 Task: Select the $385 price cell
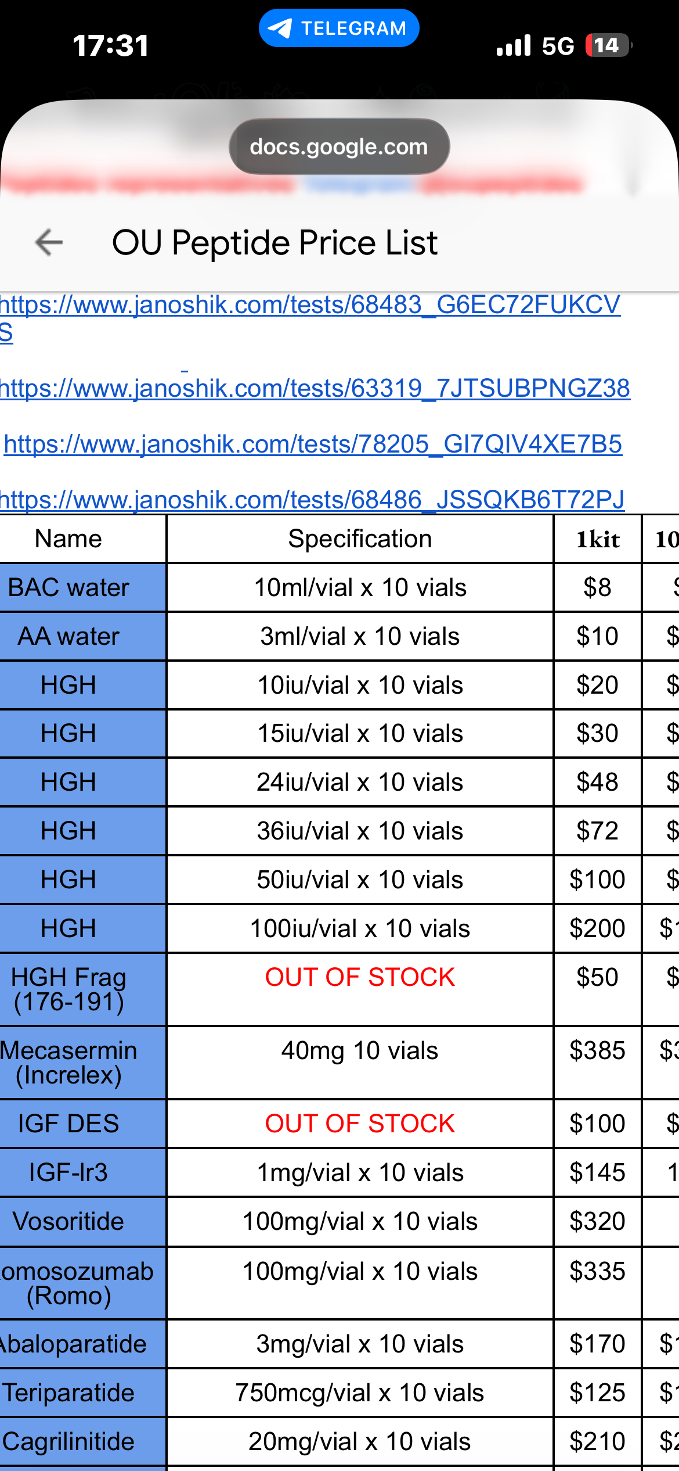pos(597,1050)
